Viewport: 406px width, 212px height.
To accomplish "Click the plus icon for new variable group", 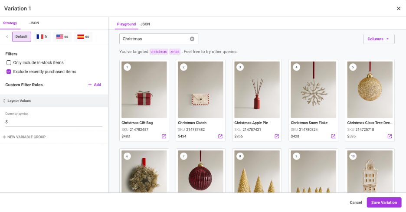I will (x=4, y=137).
